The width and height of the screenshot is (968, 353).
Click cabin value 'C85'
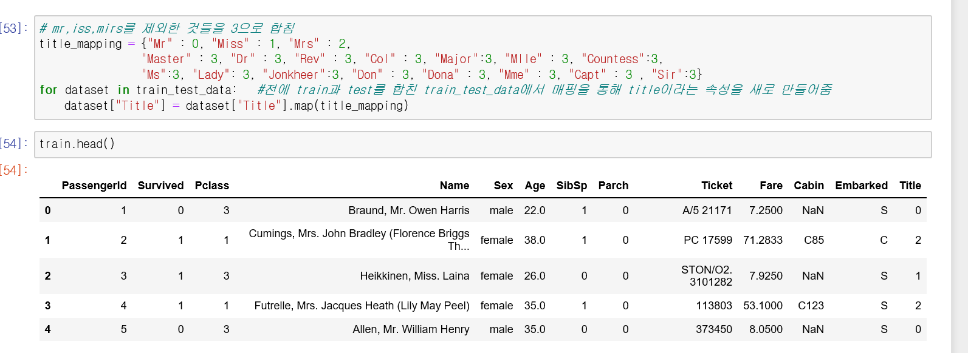(x=814, y=240)
